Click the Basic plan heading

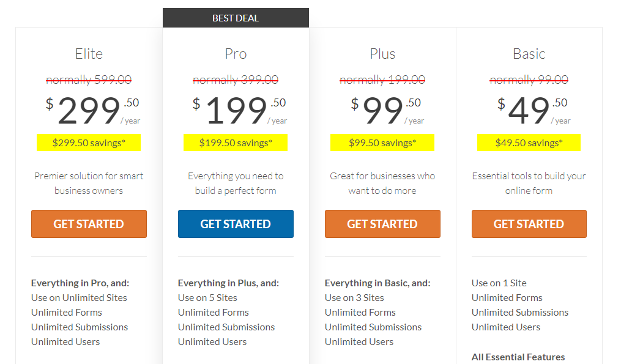click(x=529, y=54)
